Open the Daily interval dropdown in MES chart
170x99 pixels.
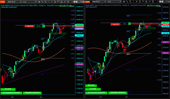[x=114, y=2]
